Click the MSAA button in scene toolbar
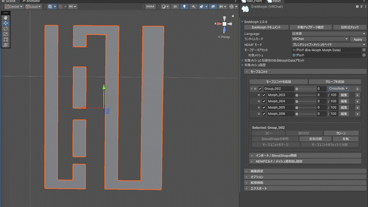The height and width of the screenshot is (207, 368). [150, 6]
